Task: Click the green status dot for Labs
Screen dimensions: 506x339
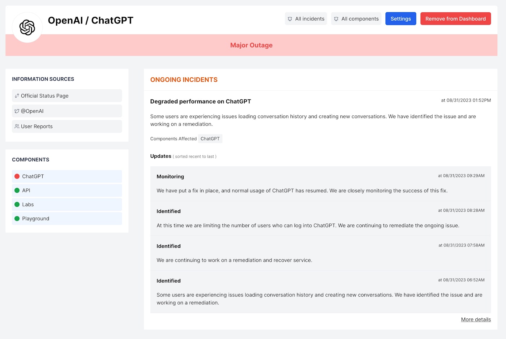Action: [x=17, y=205]
